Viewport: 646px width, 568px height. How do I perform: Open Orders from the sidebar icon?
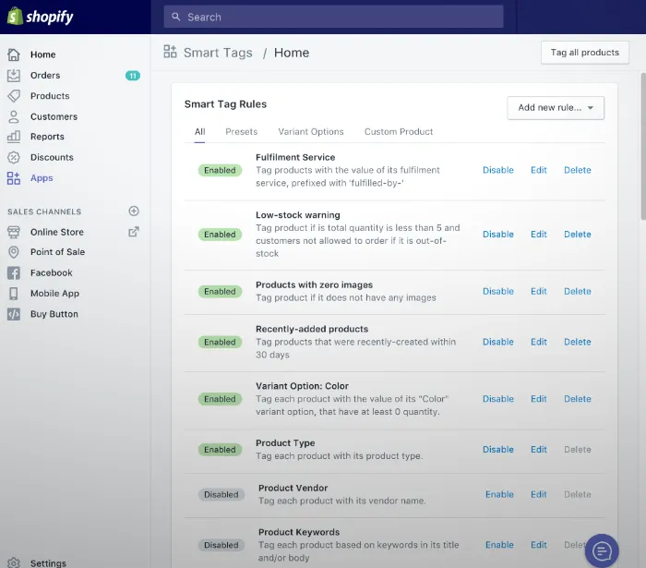tap(14, 76)
